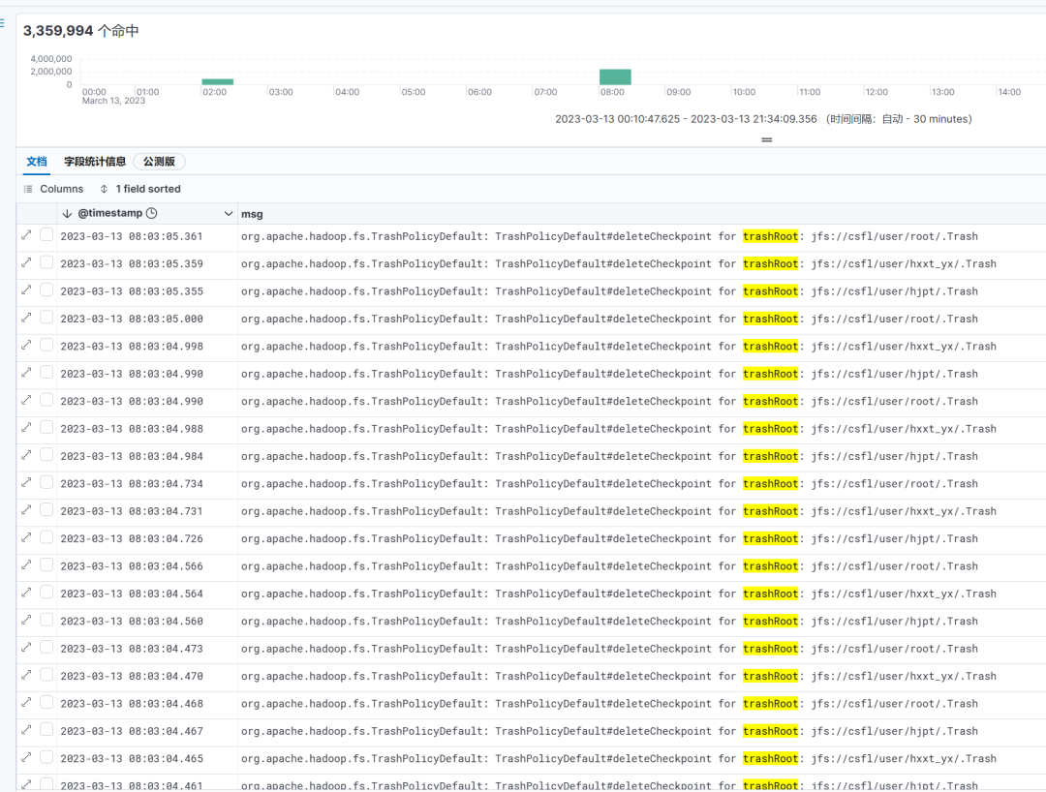Image resolution: width=1046 pixels, height=792 pixels.
Task: Click timestamp cell 2023-03-13 08:03:04.564
Action: click(x=132, y=594)
